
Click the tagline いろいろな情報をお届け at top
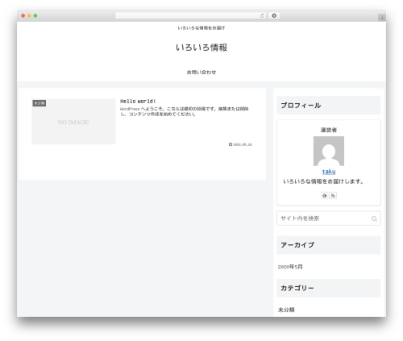201,27
